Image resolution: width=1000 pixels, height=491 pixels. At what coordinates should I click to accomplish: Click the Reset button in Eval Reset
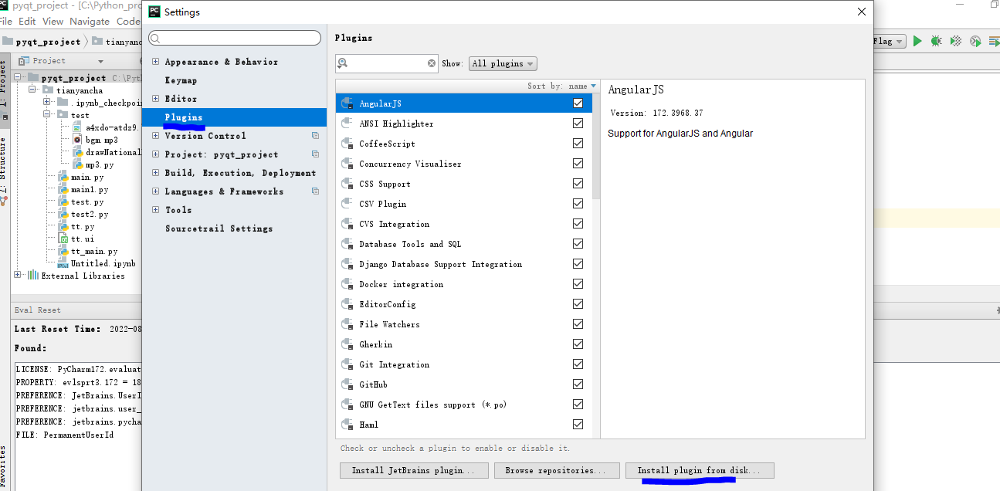[49, 310]
